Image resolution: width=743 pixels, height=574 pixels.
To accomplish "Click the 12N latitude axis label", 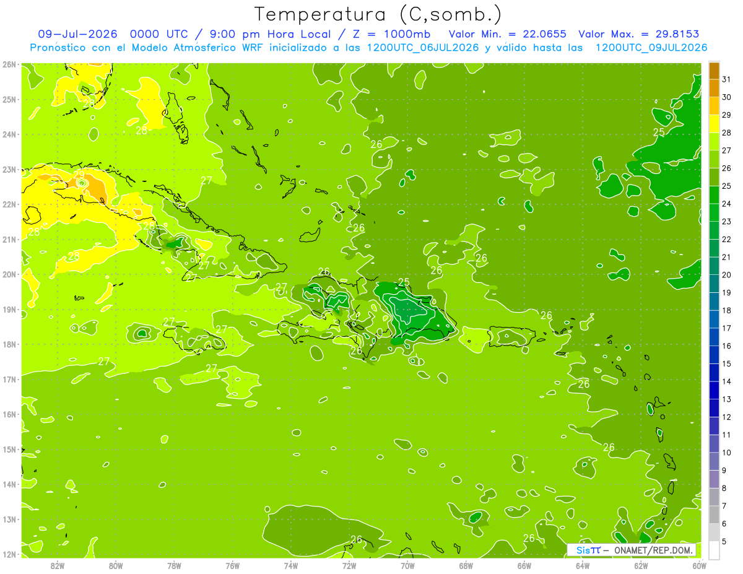I will coord(9,554).
